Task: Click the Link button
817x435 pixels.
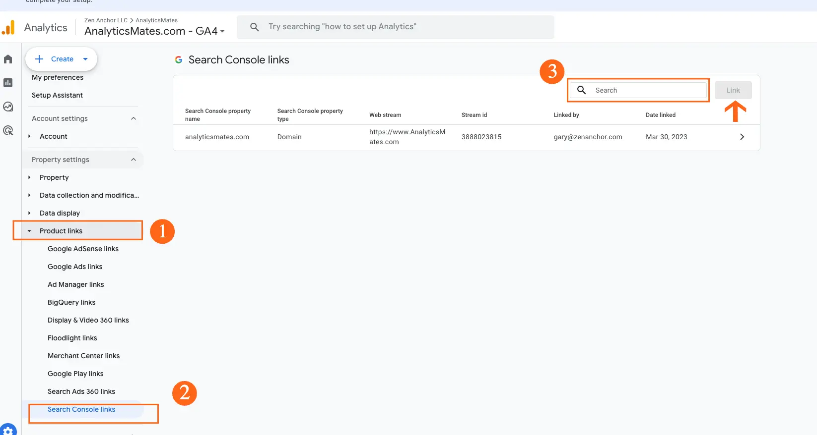Action: tap(733, 90)
